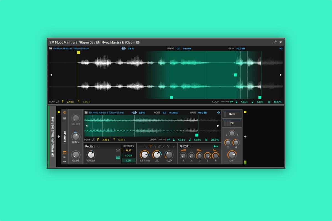Click keyboard tracking icon below snowflake

click(118, 158)
